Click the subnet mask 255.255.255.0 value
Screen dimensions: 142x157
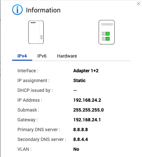[x=88, y=110]
